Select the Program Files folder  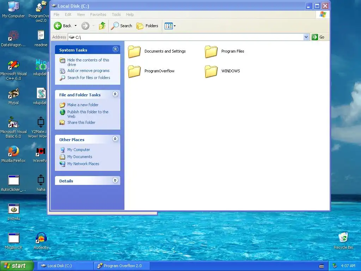click(x=225, y=52)
